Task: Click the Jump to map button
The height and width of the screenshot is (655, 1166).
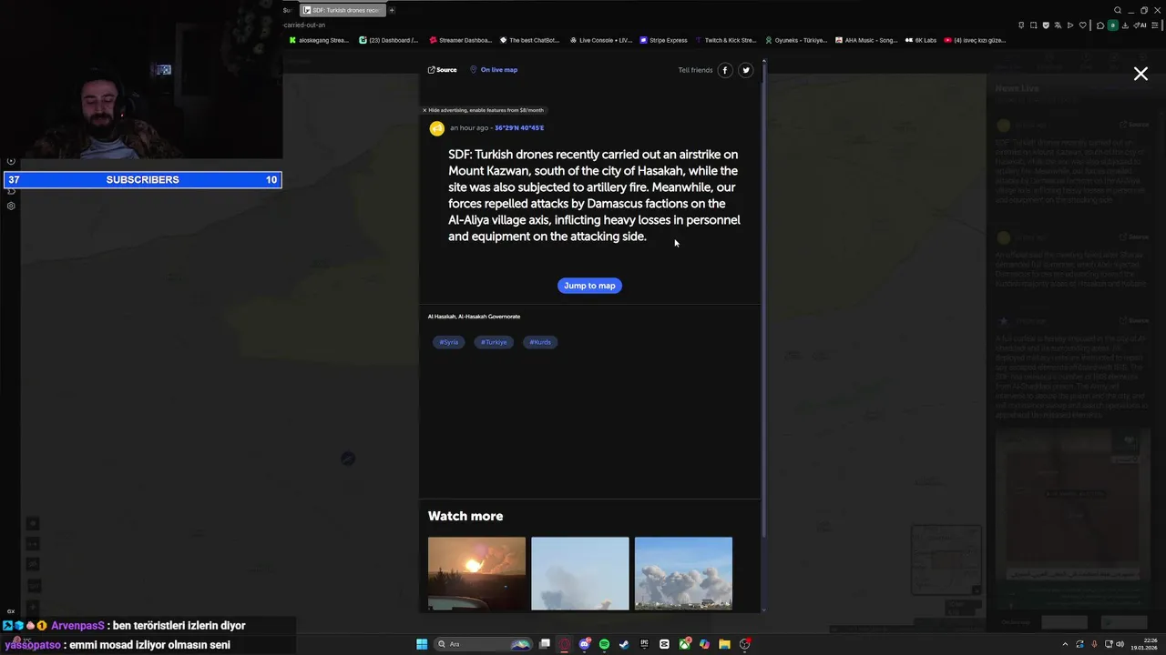Action: (x=589, y=286)
